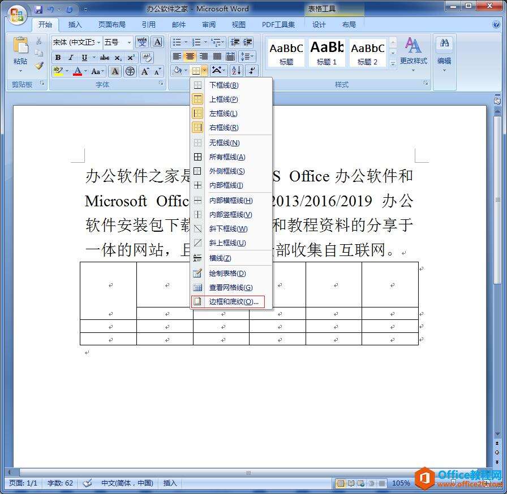This screenshot has height=494, width=507.
Task: Select the Format Painter brush icon
Action: coord(39,66)
